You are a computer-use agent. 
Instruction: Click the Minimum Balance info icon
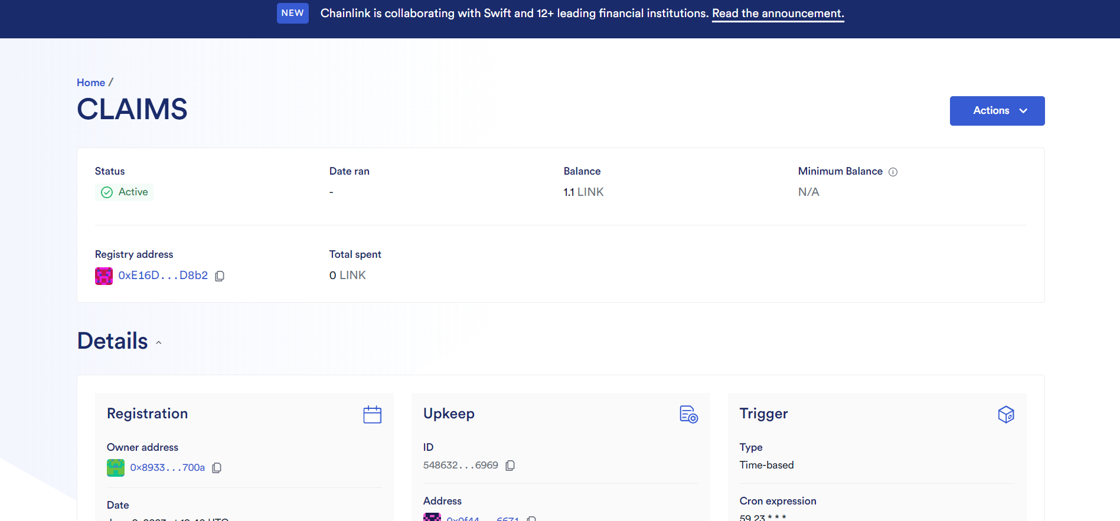click(893, 172)
